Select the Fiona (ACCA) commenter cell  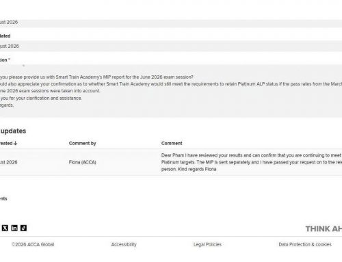click(83, 162)
